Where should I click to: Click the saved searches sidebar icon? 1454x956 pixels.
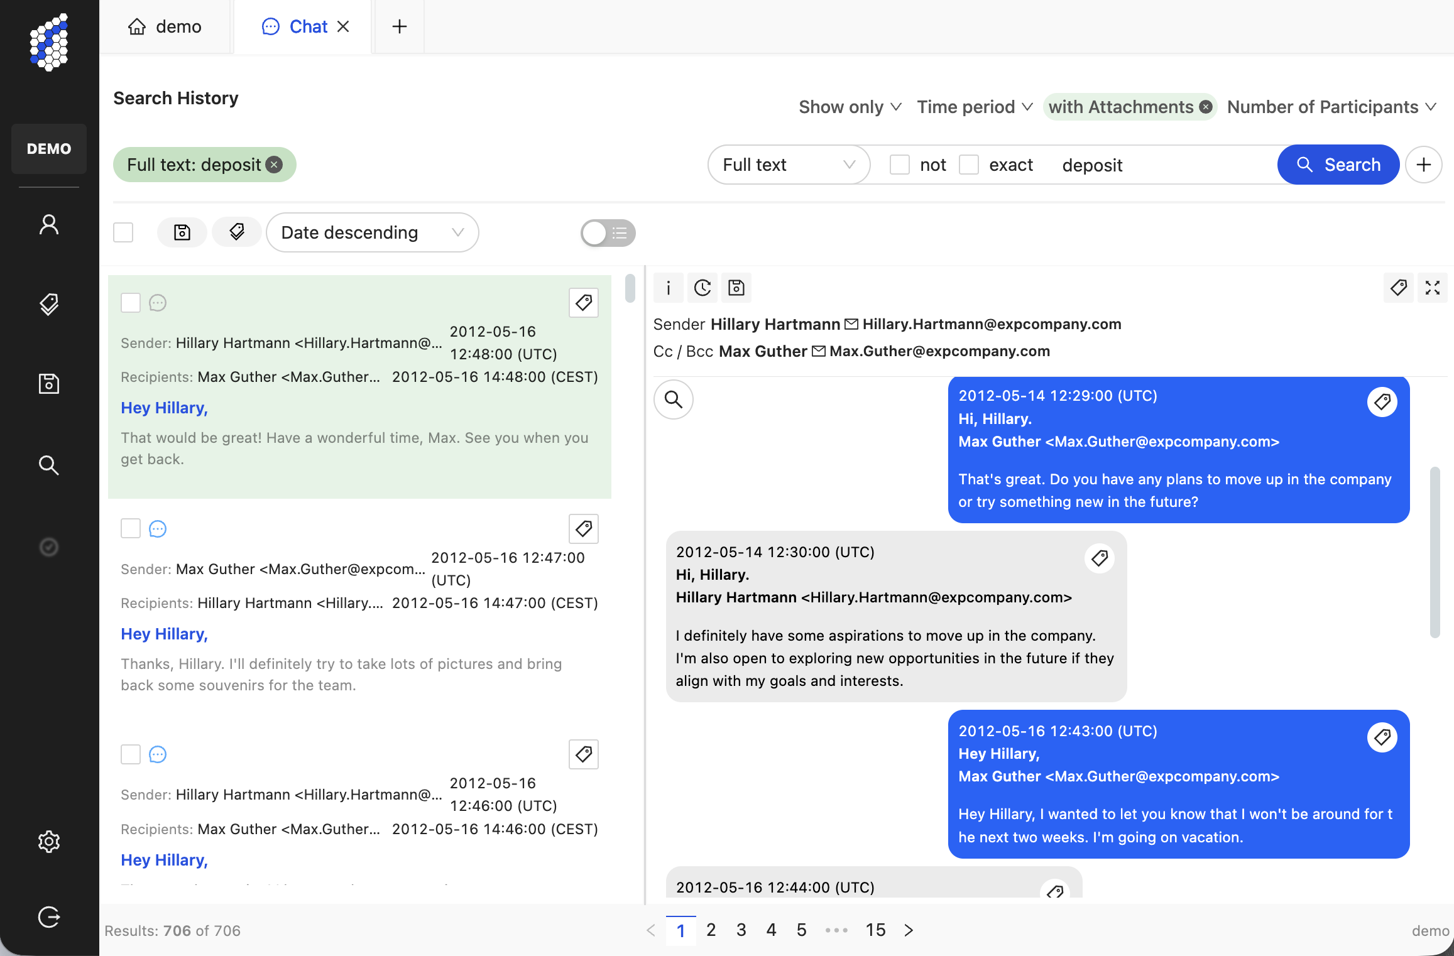[49, 384]
